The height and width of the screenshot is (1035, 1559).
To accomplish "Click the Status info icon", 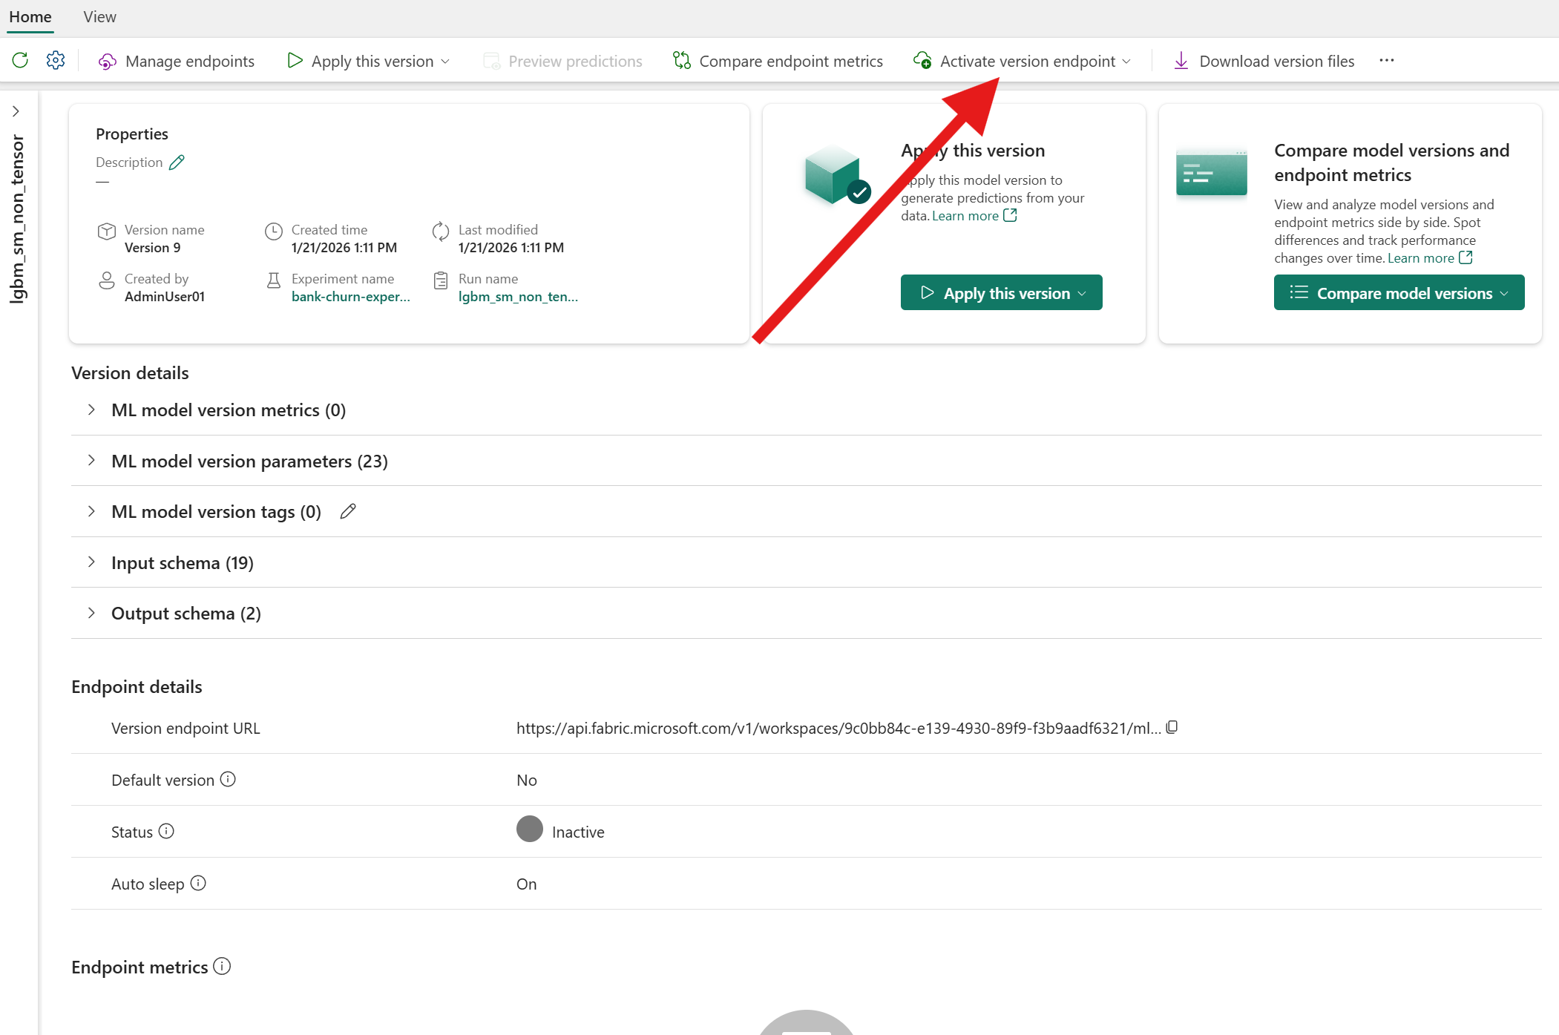I will click(167, 831).
